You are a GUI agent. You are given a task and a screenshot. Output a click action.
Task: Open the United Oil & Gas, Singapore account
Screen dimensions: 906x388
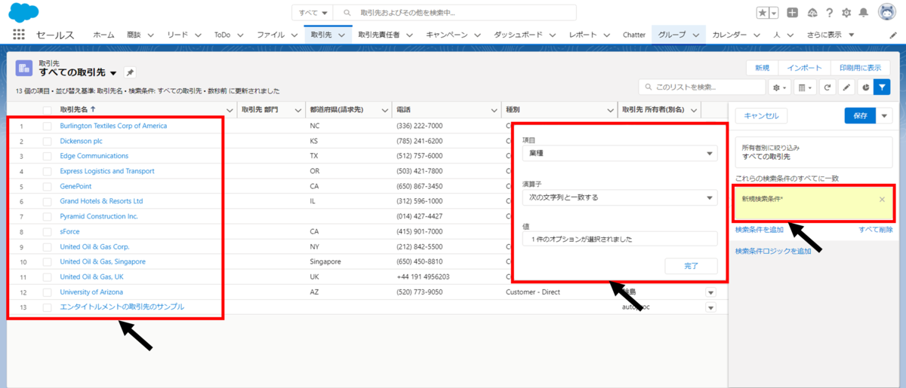click(103, 261)
